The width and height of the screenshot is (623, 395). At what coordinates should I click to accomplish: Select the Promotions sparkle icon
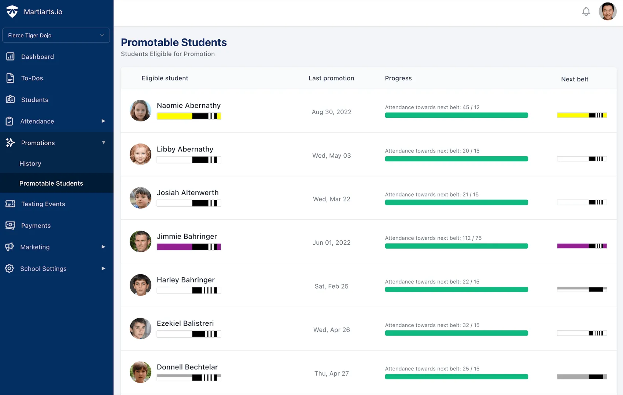pos(10,143)
